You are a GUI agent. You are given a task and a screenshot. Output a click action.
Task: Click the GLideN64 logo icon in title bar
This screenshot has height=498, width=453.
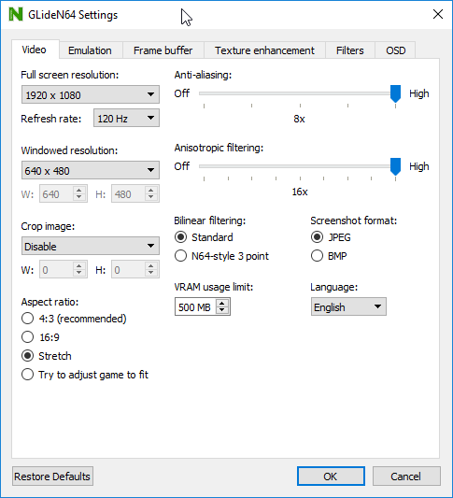16,14
